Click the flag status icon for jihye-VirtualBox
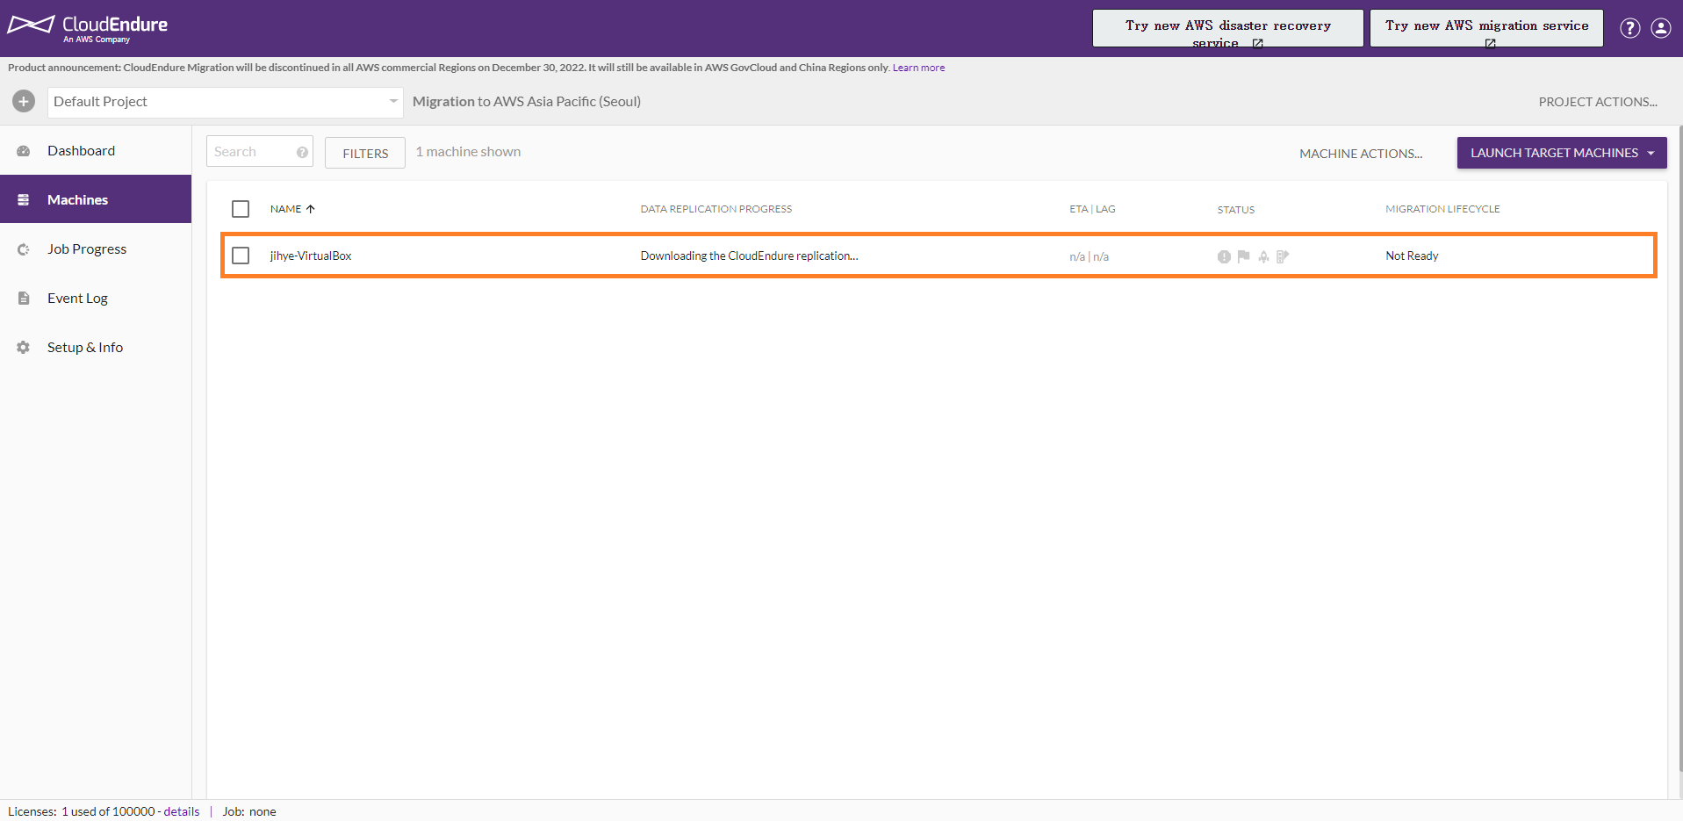Viewport: 1683px width, 821px height. (x=1243, y=256)
